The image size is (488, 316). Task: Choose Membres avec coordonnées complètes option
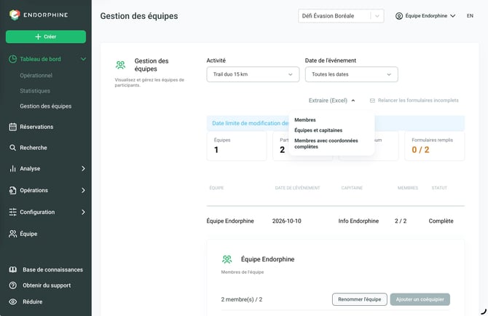(326, 143)
